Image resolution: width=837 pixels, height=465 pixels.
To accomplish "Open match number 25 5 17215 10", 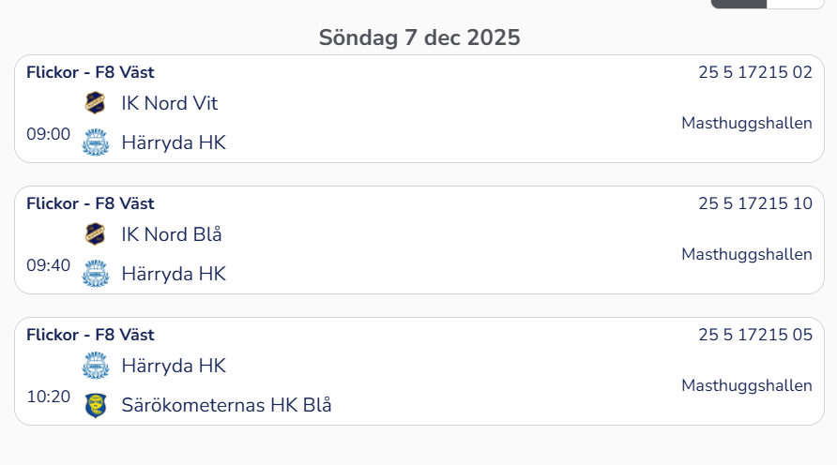I will (754, 203).
